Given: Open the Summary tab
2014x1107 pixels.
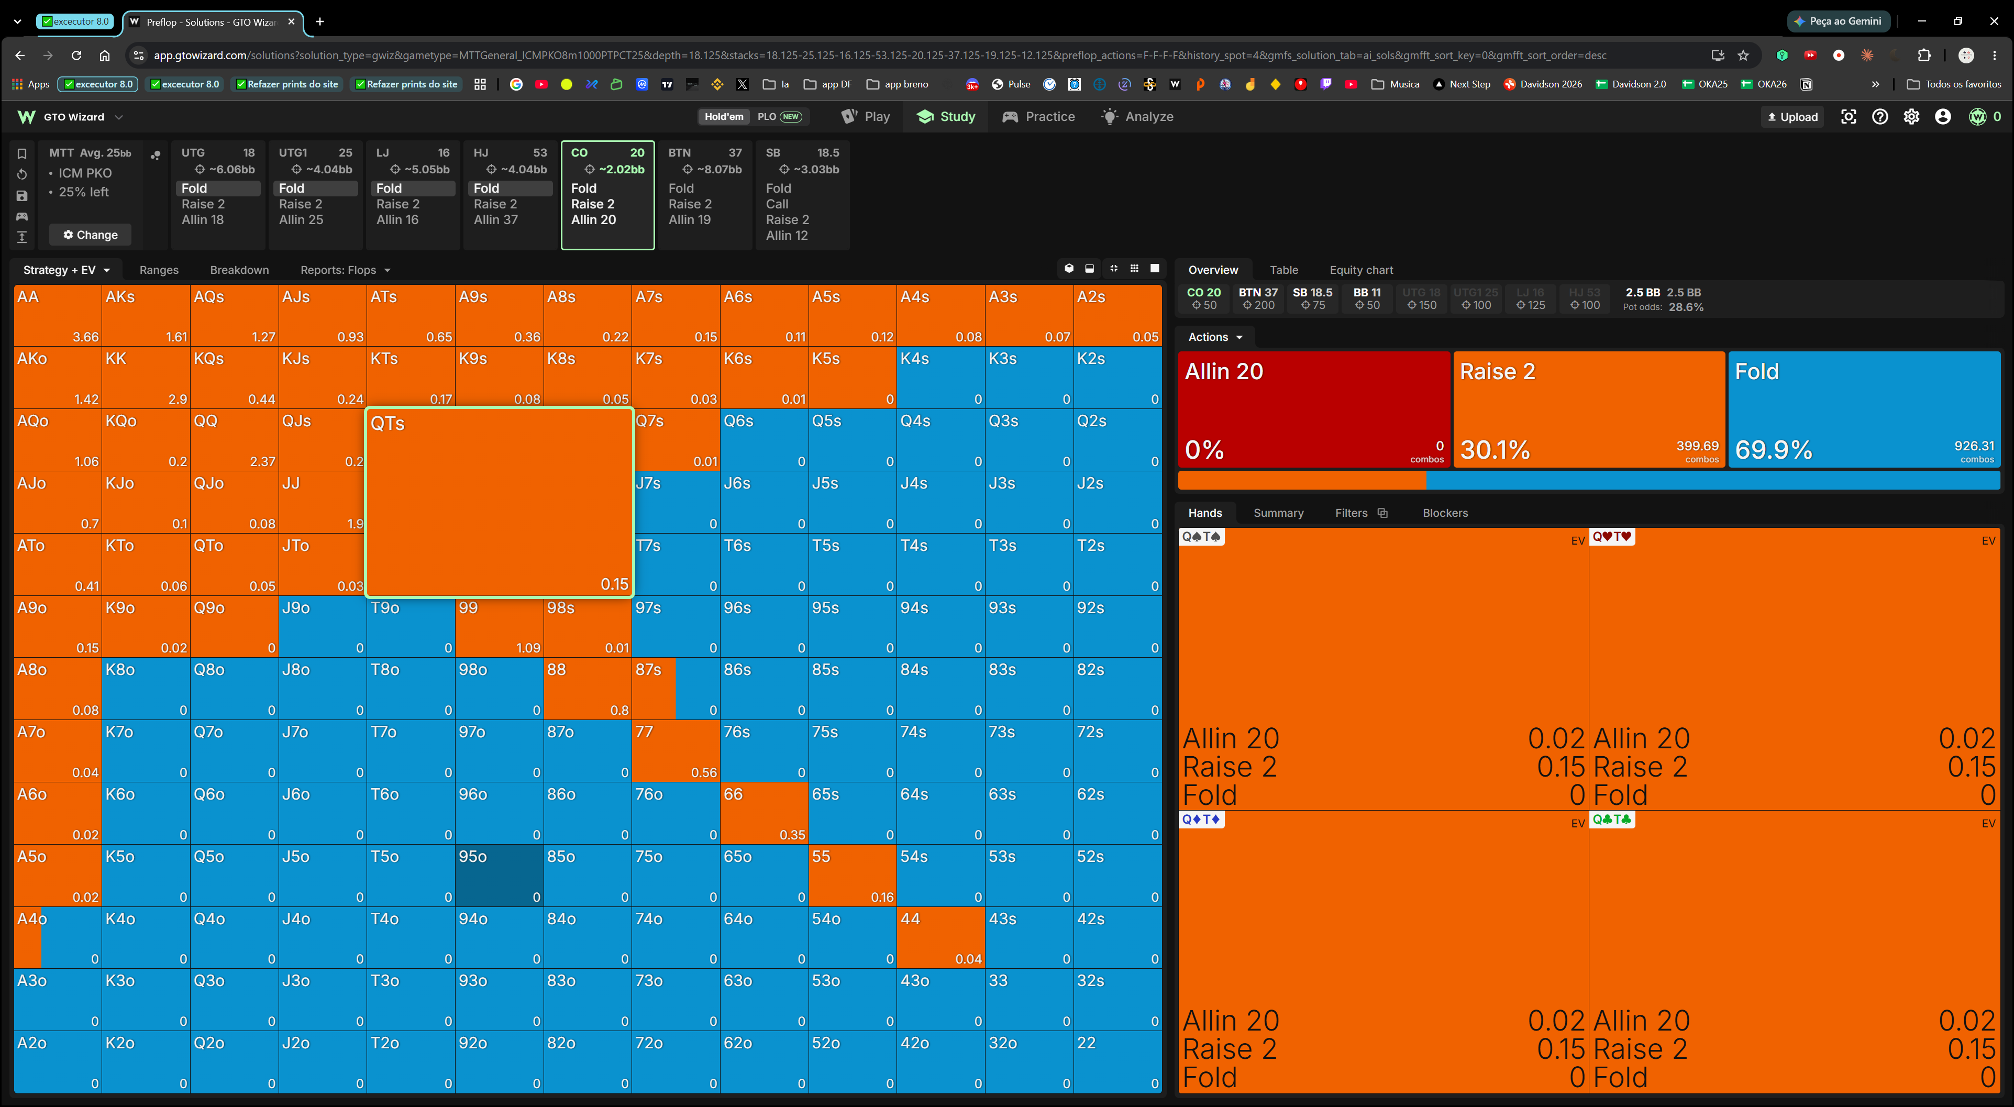Looking at the screenshot, I should click(x=1278, y=513).
